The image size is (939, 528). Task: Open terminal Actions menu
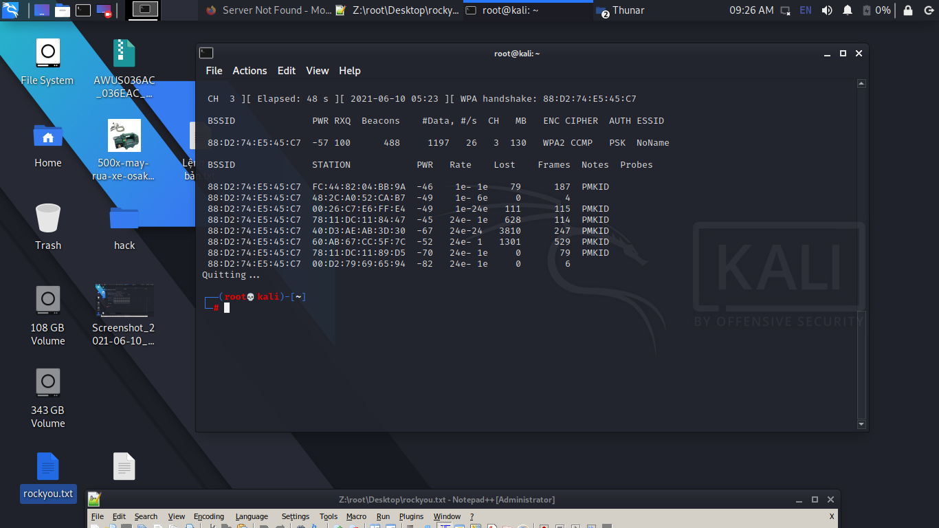click(x=250, y=71)
